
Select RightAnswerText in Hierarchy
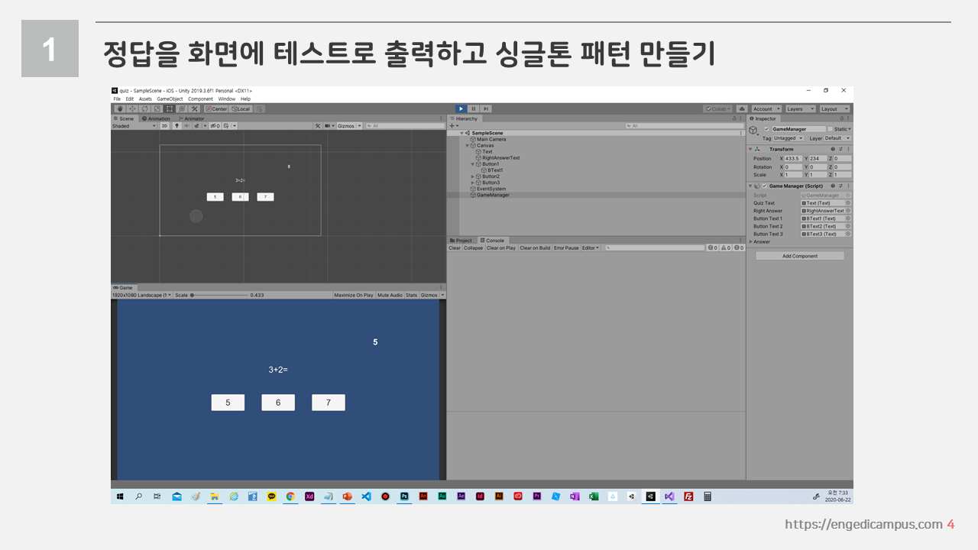(500, 158)
